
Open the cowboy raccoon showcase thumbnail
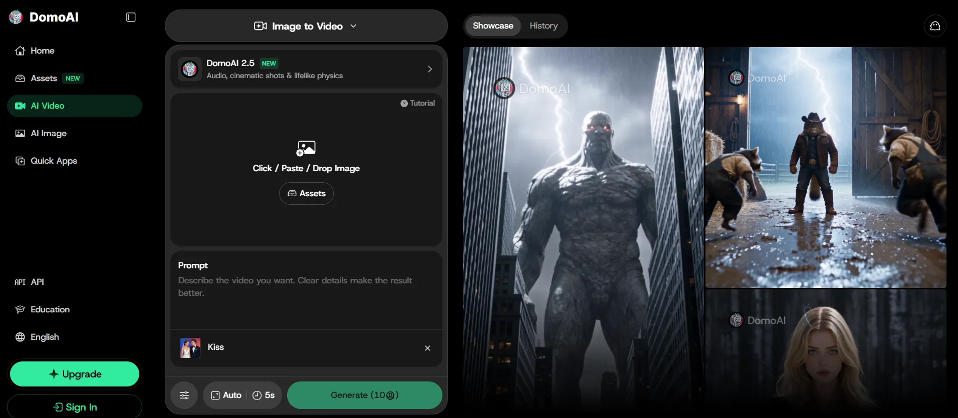point(826,167)
